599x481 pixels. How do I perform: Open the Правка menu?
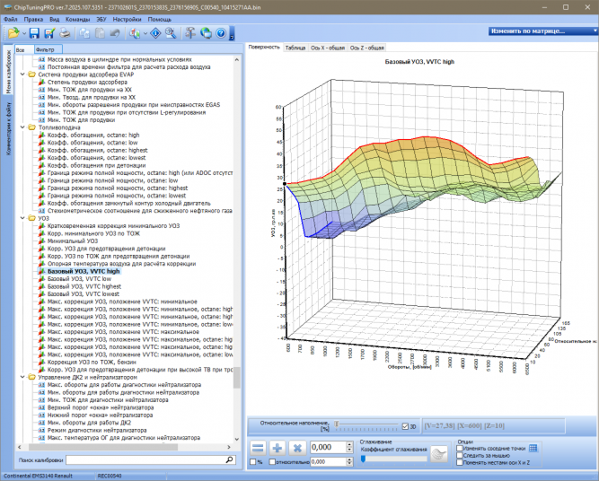pos(33,19)
